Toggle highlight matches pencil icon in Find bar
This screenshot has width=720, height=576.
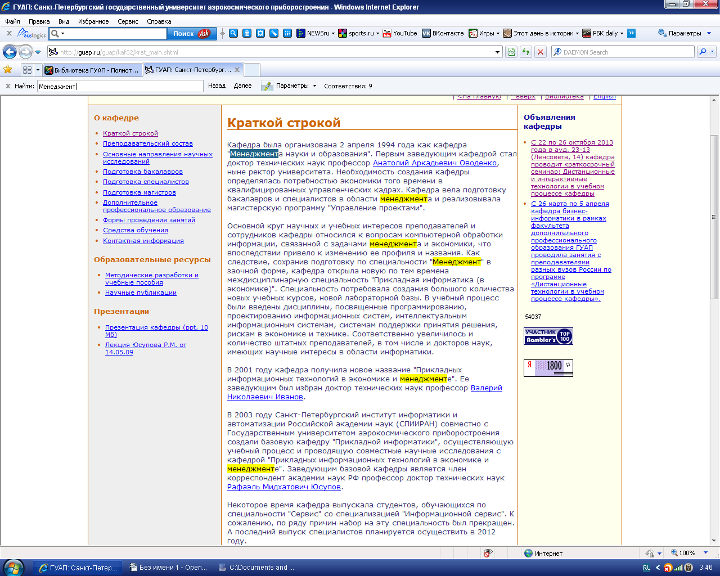click(x=267, y=86)
